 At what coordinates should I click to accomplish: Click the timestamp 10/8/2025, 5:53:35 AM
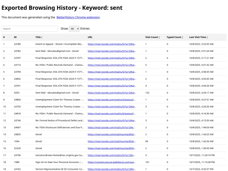pyautogui.click(x=201, y=44)
